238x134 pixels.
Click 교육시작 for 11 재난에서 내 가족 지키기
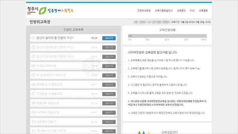click(109, 131)
